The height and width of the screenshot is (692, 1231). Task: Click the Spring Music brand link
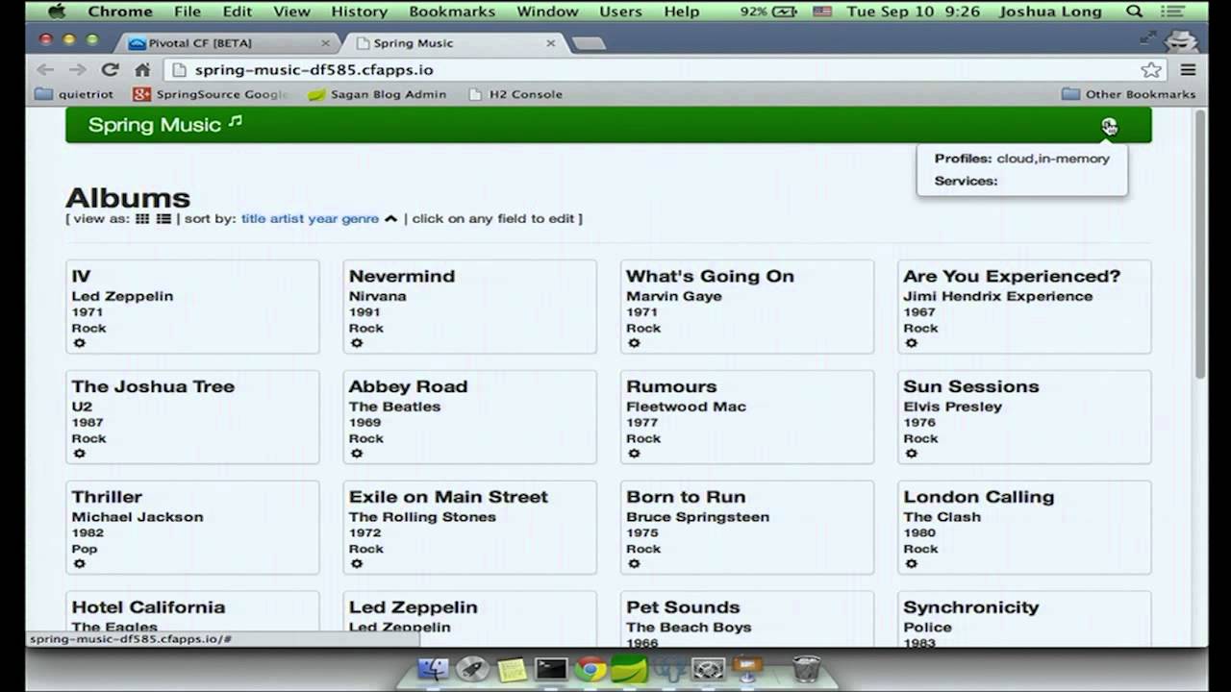[x=164, y=125]
